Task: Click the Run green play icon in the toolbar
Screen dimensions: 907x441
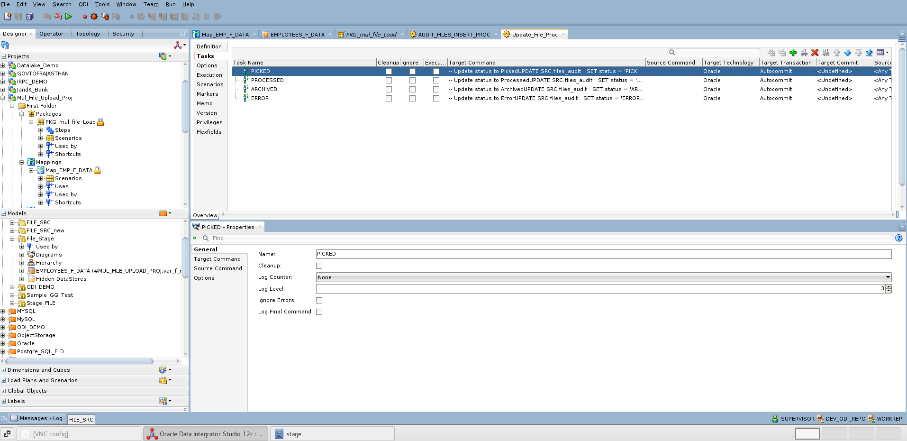Action: point(69,17)
